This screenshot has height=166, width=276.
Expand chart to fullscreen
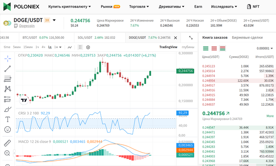[x=191, y=37]
